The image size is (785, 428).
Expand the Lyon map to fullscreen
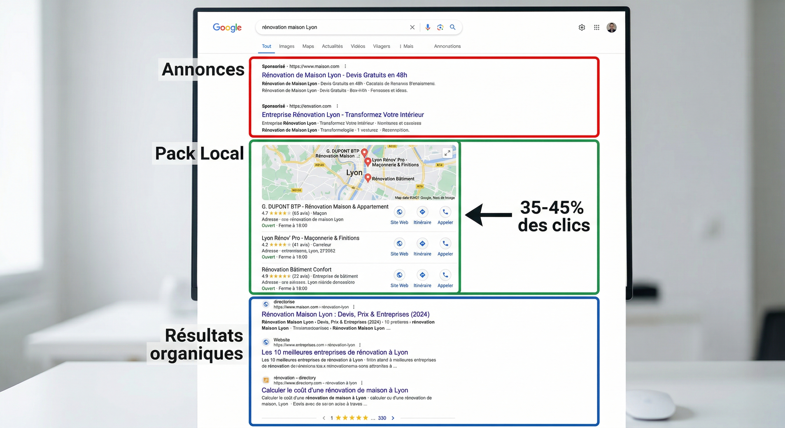click(447, 153)
